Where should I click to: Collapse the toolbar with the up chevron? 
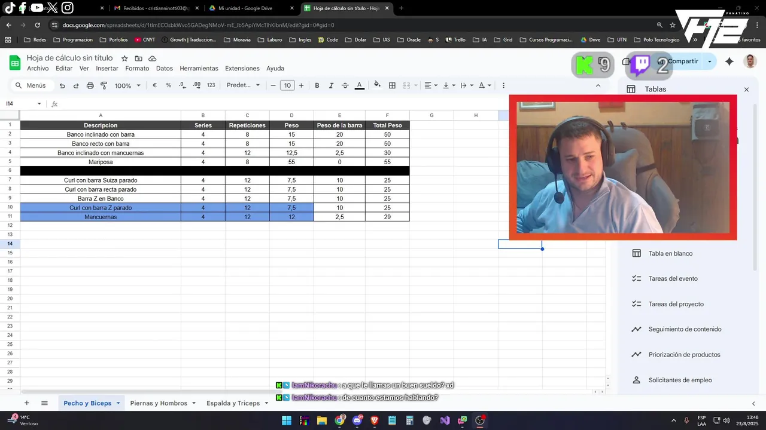click(x=598, y=85)
